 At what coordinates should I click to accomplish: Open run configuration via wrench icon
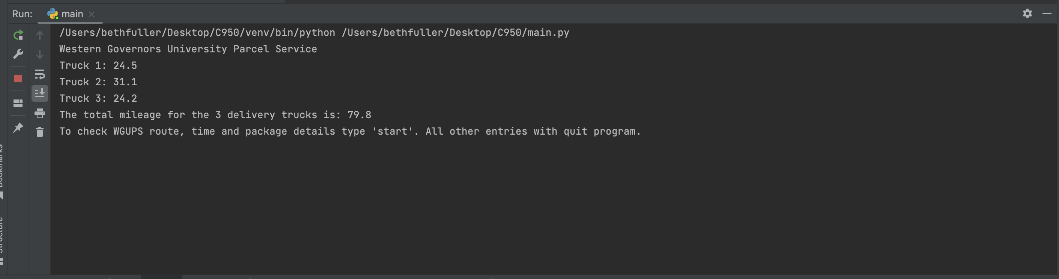point(18,54)
